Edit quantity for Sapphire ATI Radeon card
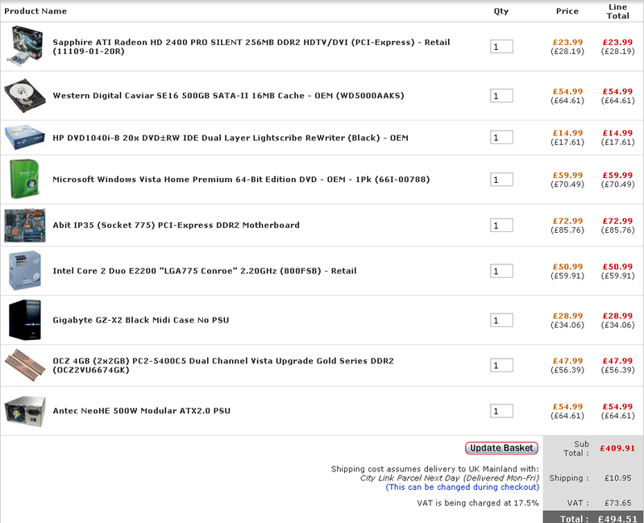 point(501,47)
